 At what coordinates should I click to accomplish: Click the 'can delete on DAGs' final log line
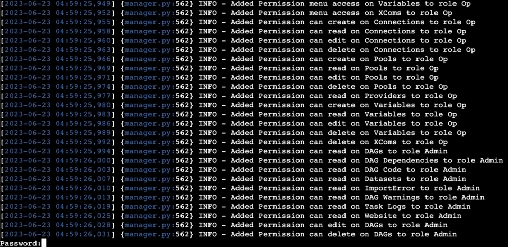(x=229, y=234)
